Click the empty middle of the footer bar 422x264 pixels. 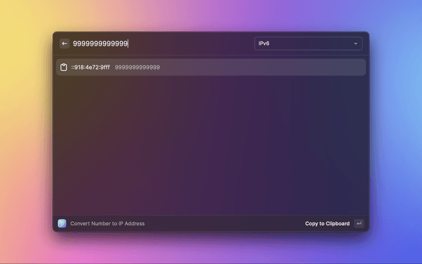point(224,223)
